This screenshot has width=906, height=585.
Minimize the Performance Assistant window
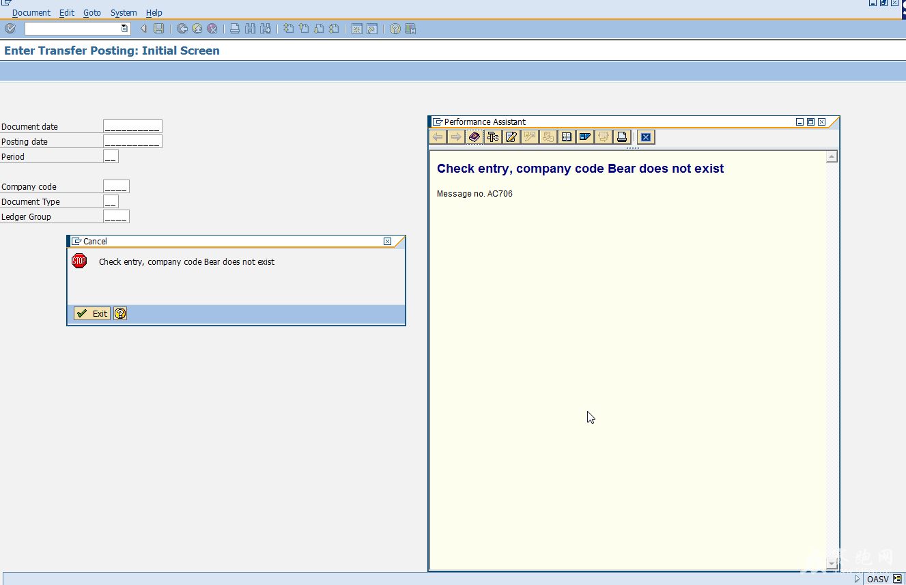coord(799,122)
